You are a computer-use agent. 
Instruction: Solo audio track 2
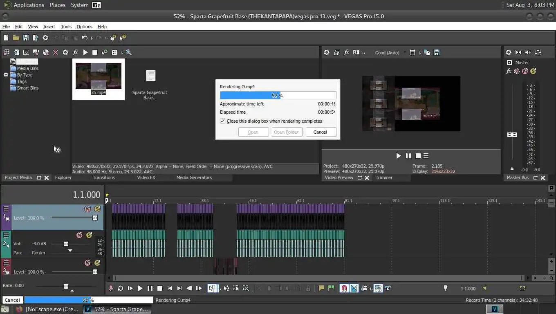[89, 235]
